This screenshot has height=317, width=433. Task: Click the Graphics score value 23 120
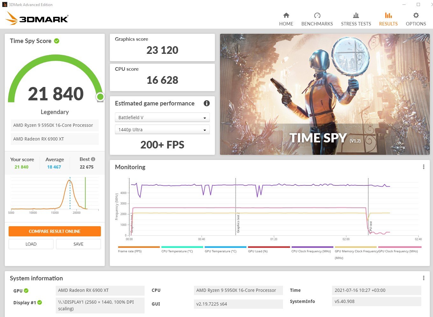pos(162,50)
